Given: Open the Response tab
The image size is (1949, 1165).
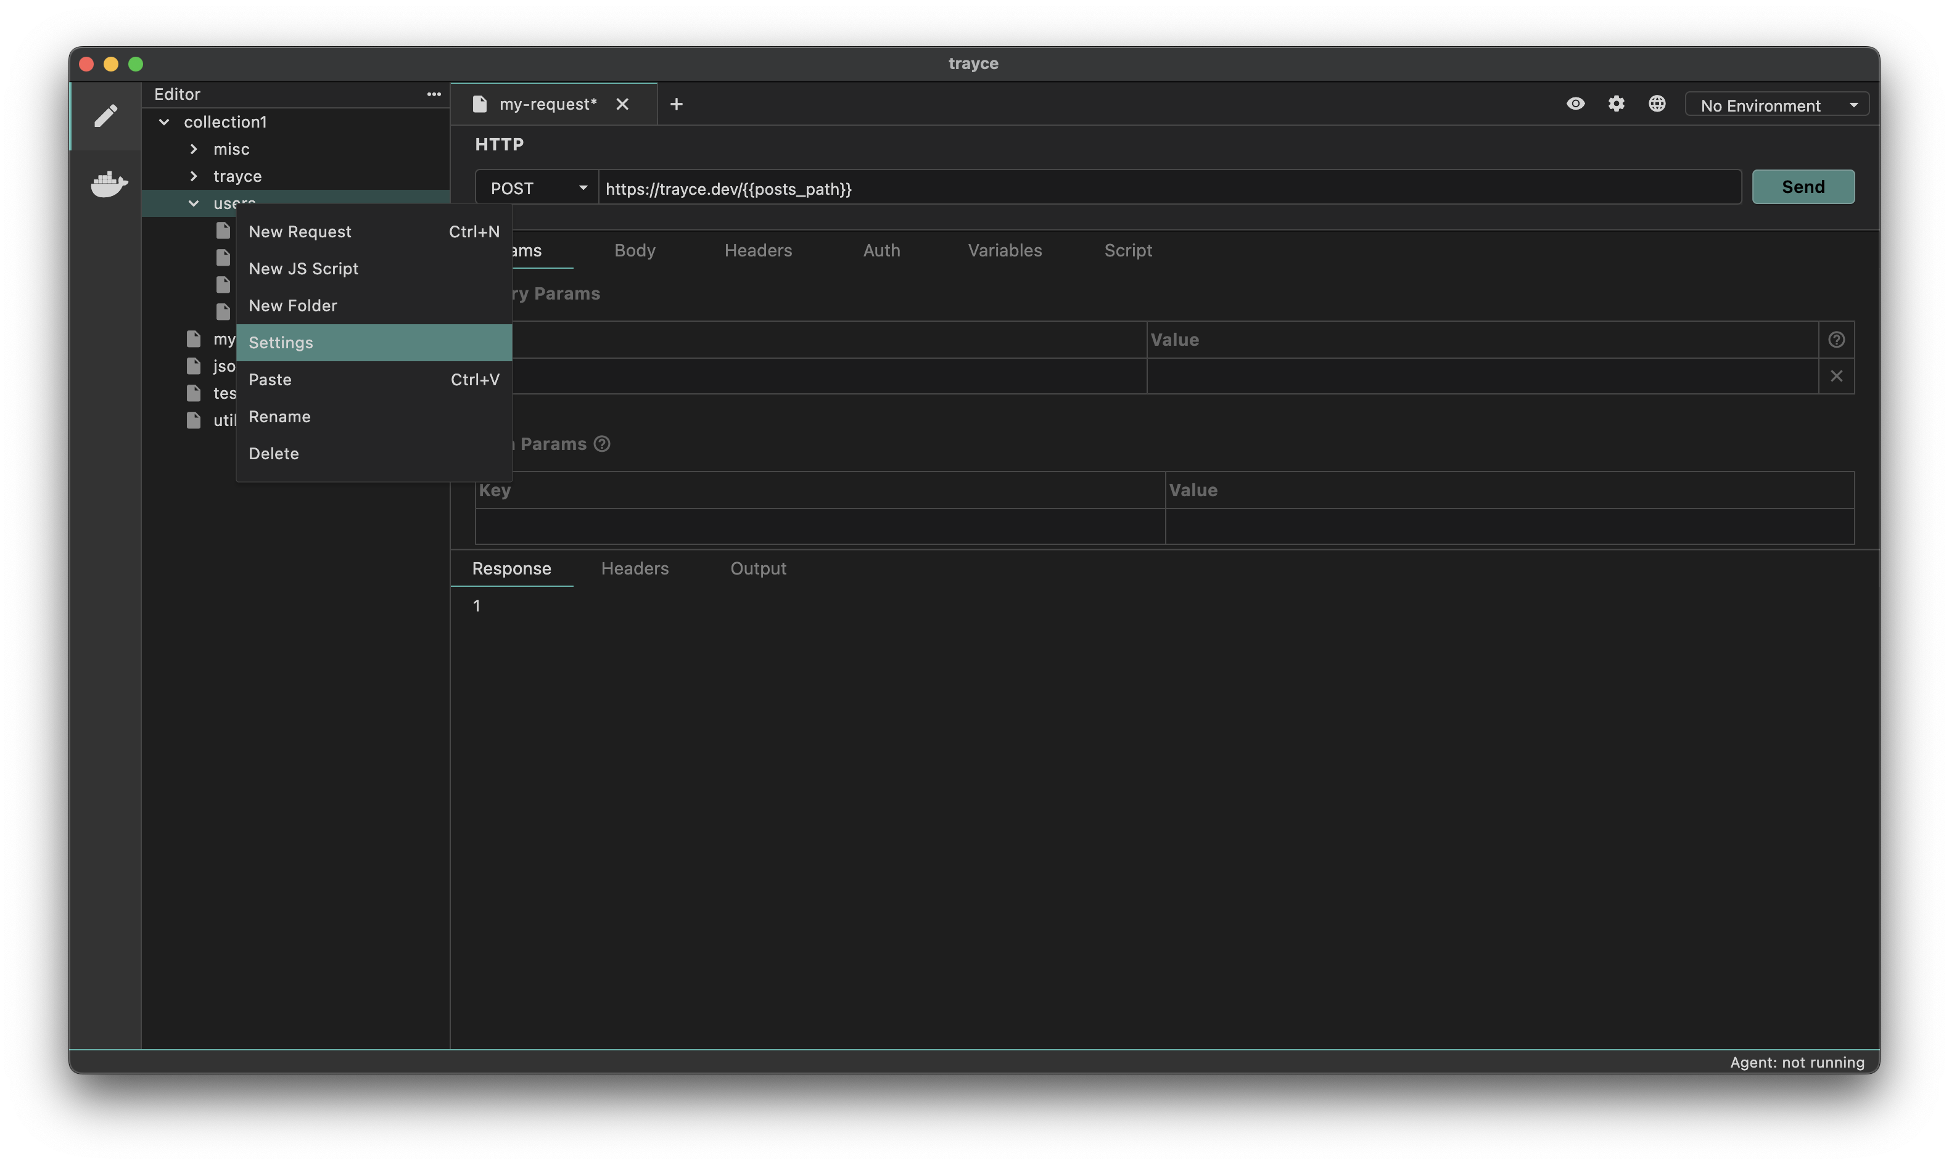Looking at the screenshot, I should (x=511, y=568).
